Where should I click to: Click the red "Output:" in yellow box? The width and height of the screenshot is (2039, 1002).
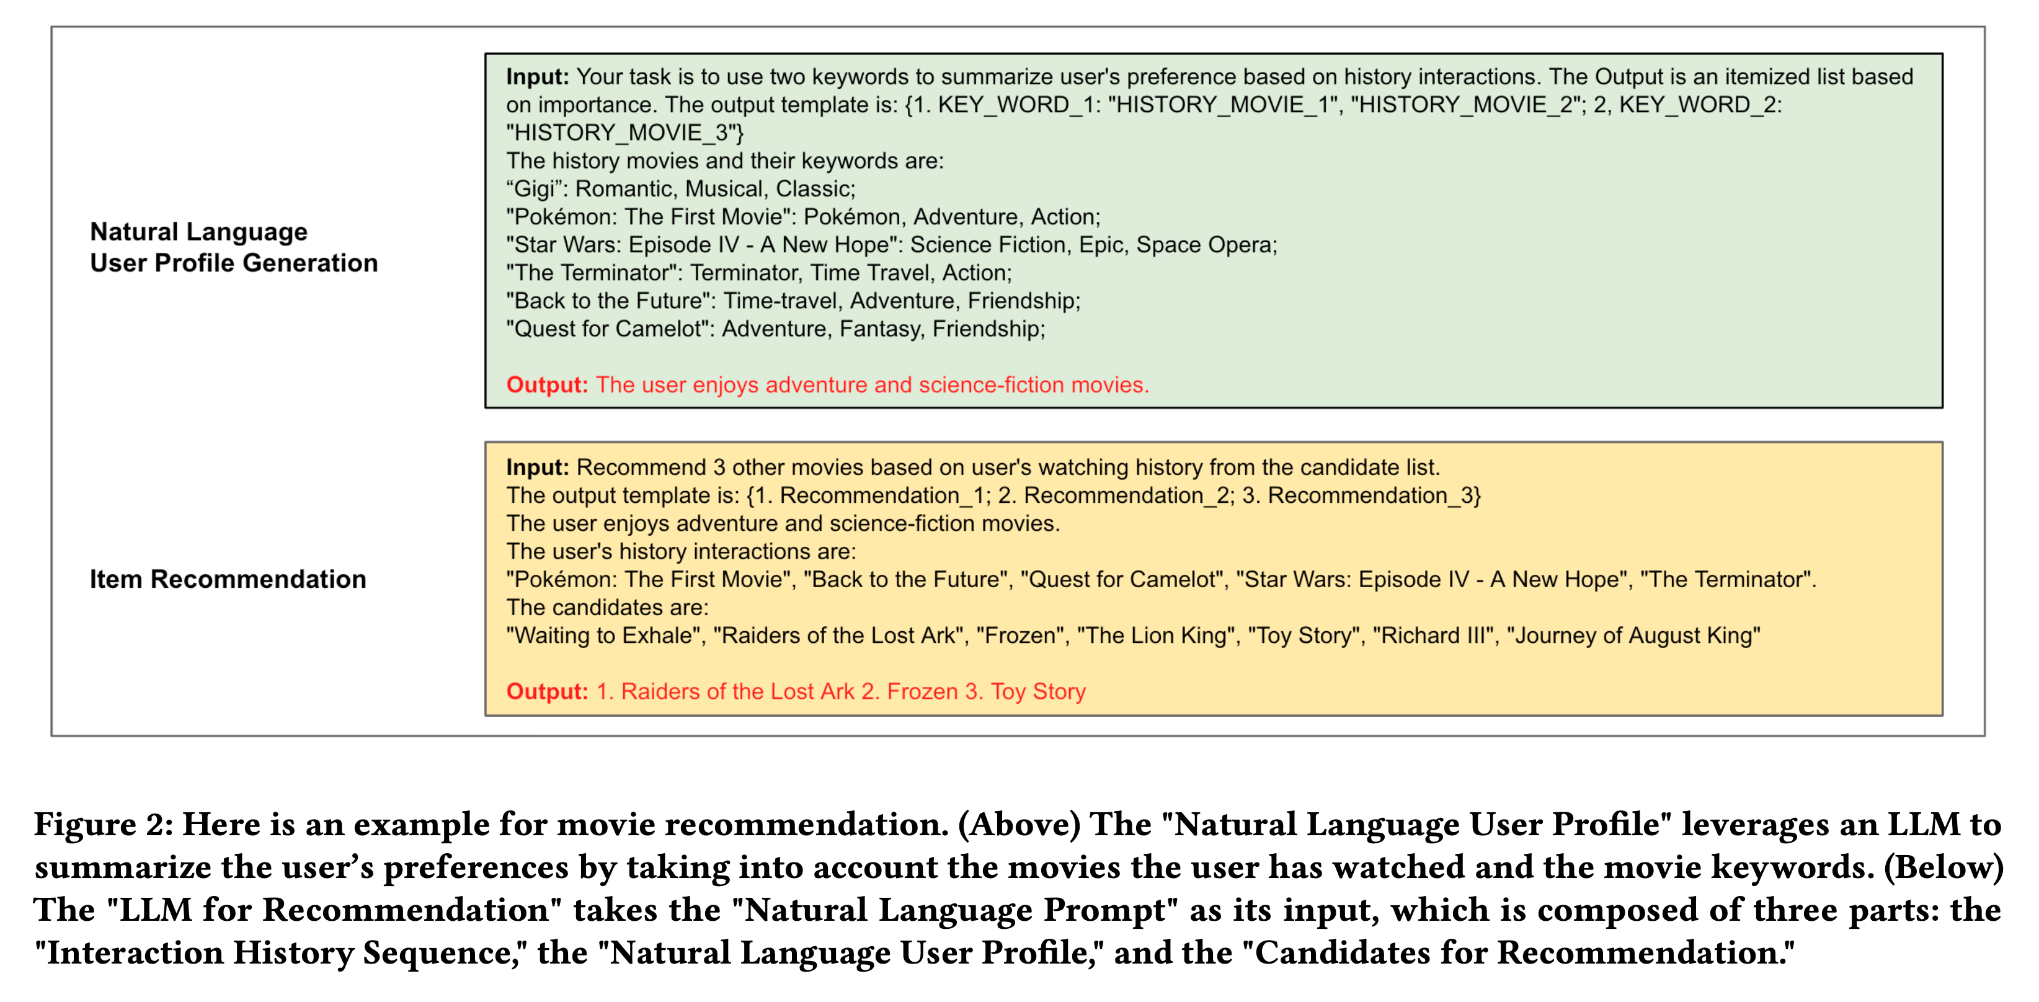[547, 691]
